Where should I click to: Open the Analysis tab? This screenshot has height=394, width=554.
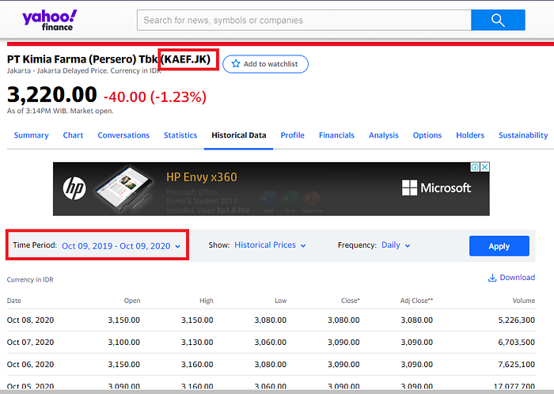click(x=384, y=135)
